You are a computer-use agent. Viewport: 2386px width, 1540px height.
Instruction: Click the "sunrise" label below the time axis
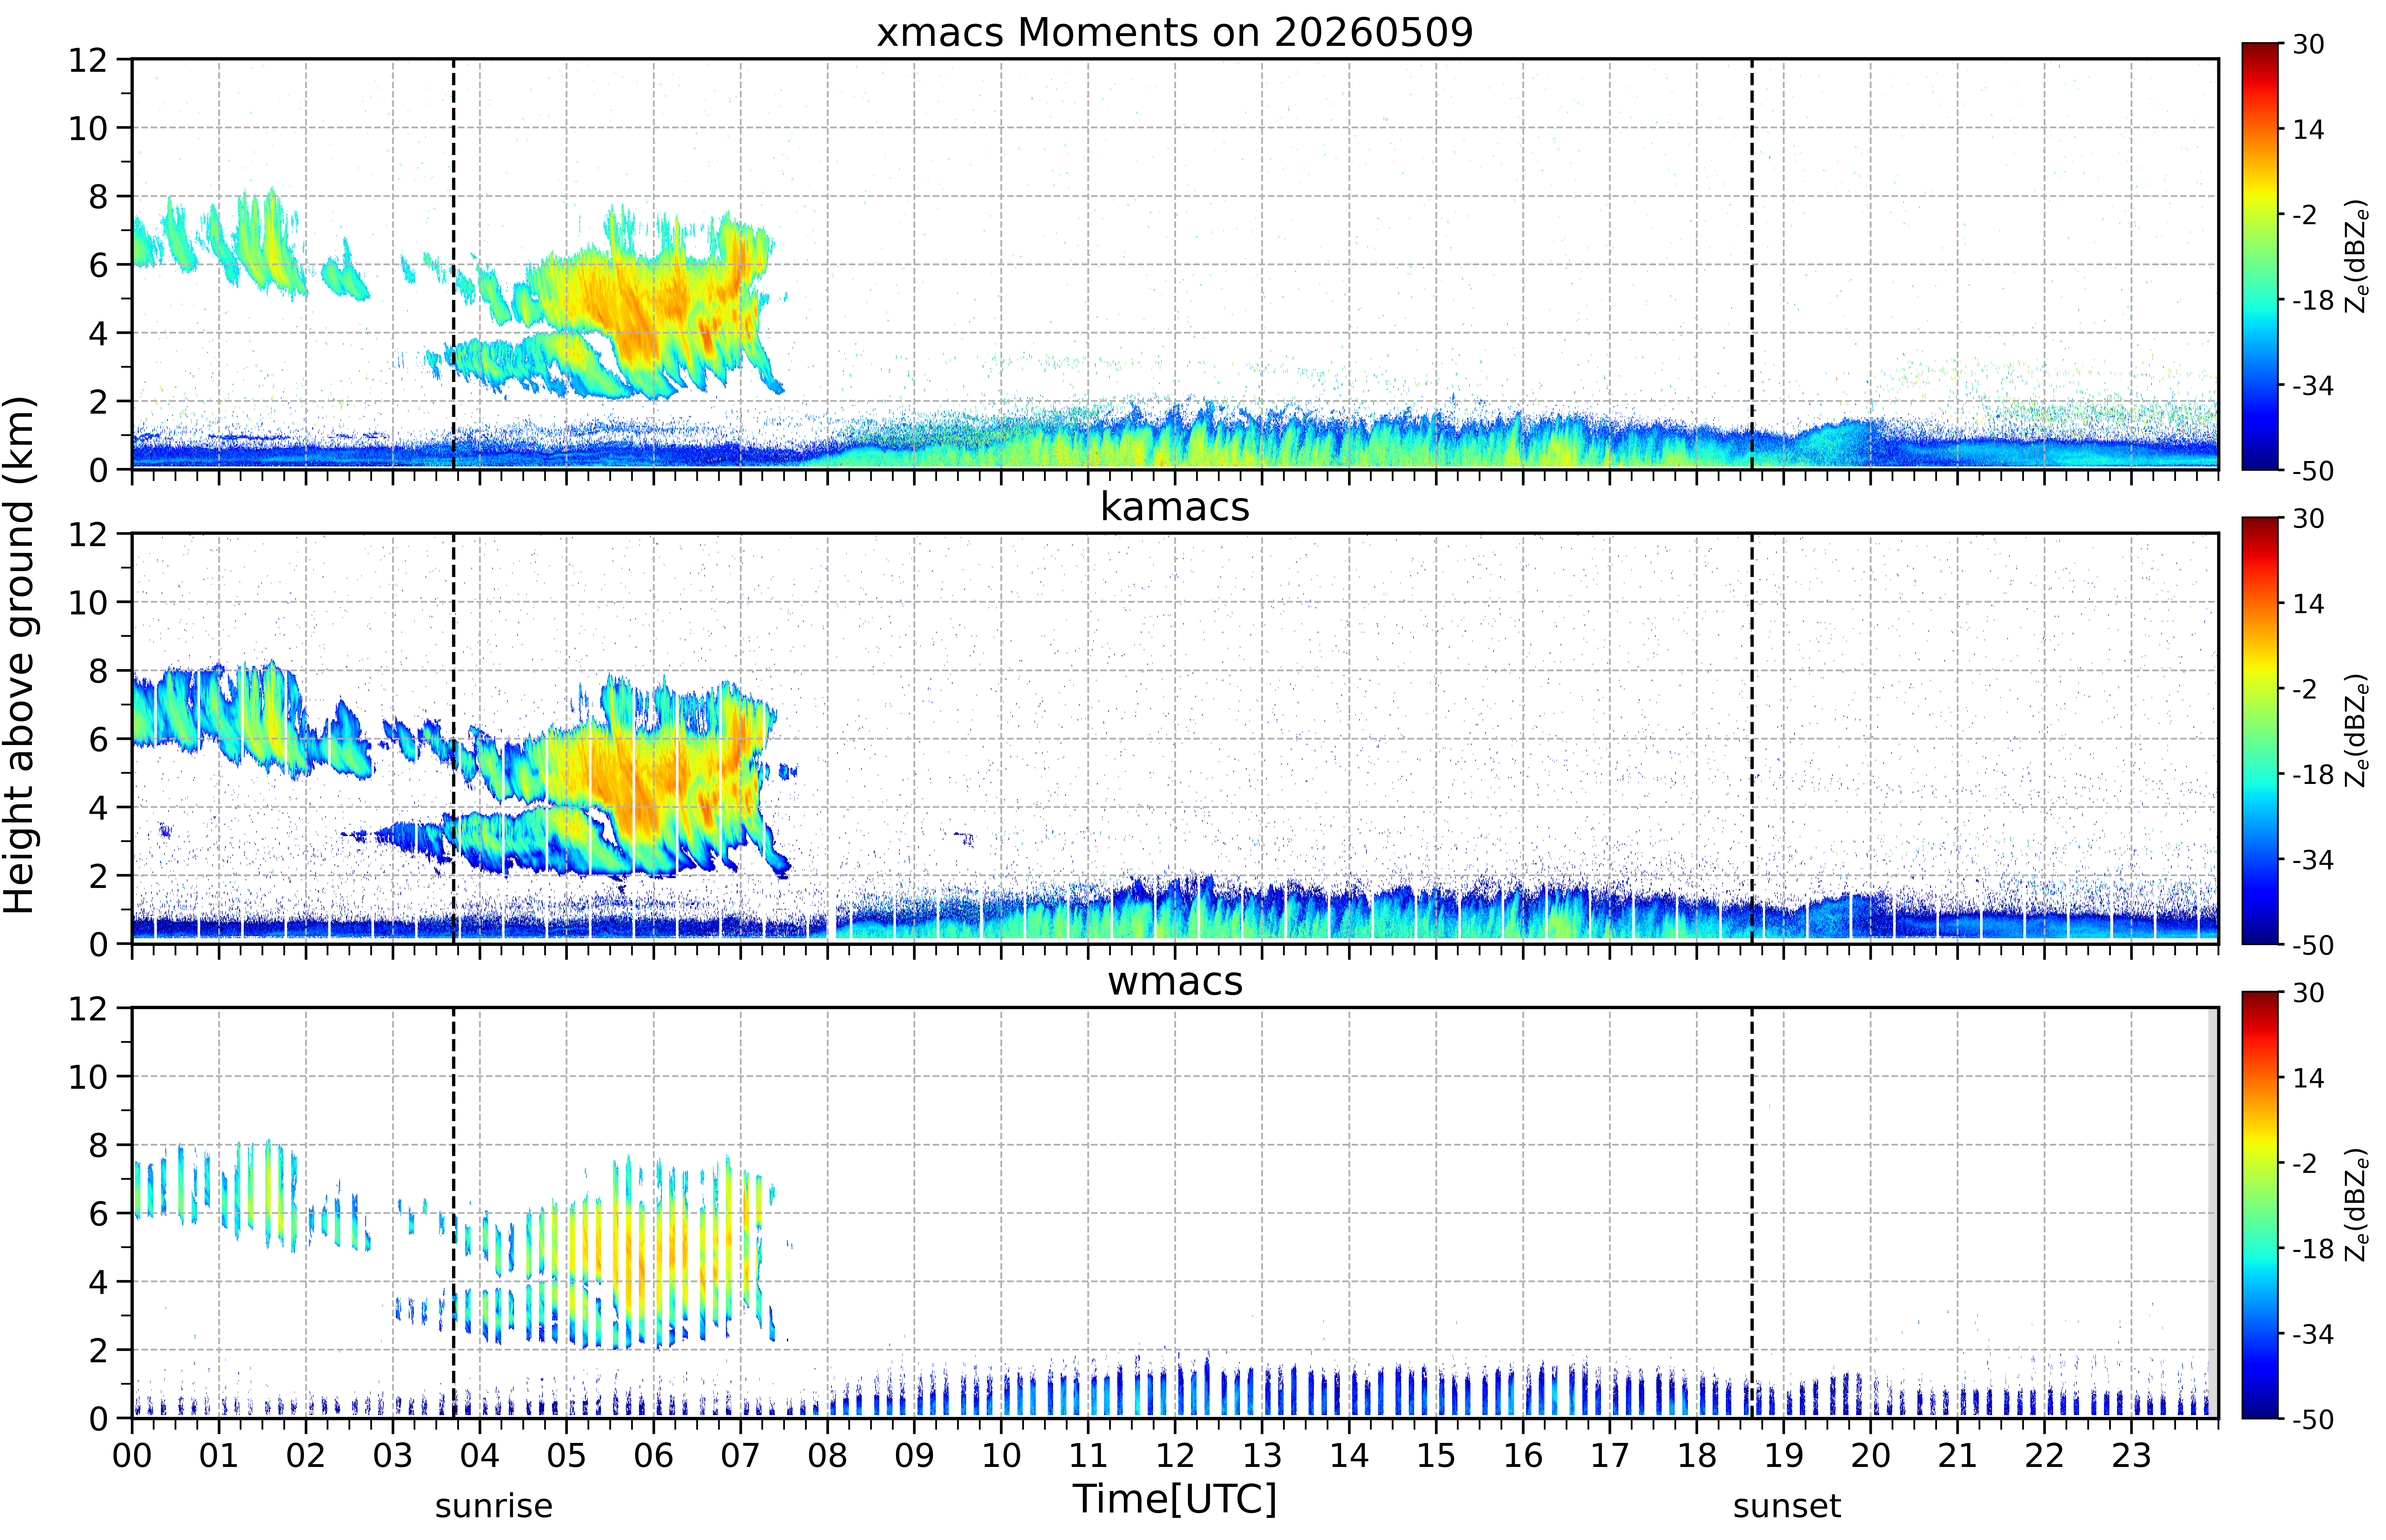click(494, 1506)
